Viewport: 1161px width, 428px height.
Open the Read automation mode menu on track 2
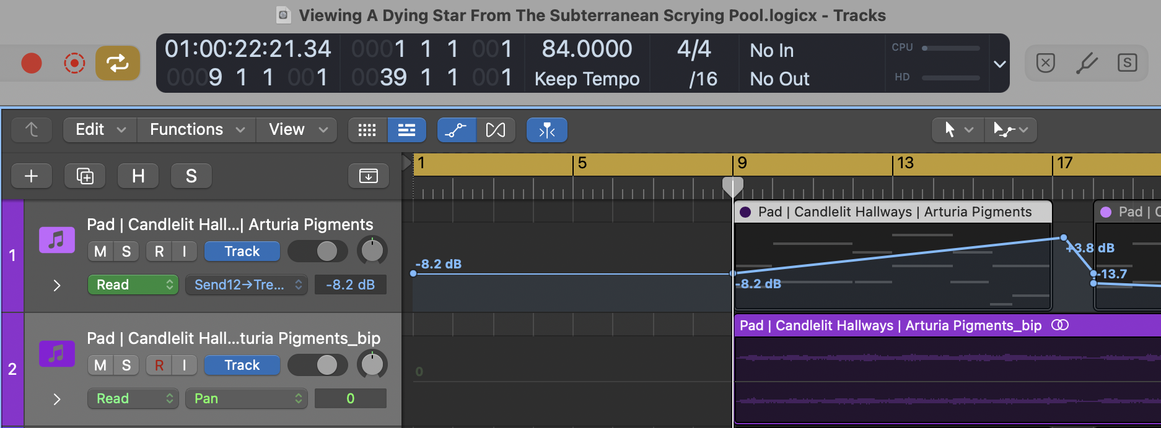(x=133, y=398)
